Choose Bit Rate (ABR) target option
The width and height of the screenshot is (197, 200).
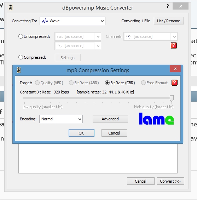click(x=84, y=83)
